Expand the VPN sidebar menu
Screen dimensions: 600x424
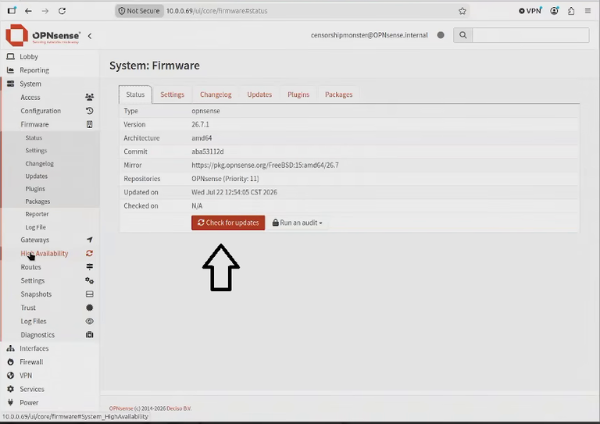pos(26,376)
